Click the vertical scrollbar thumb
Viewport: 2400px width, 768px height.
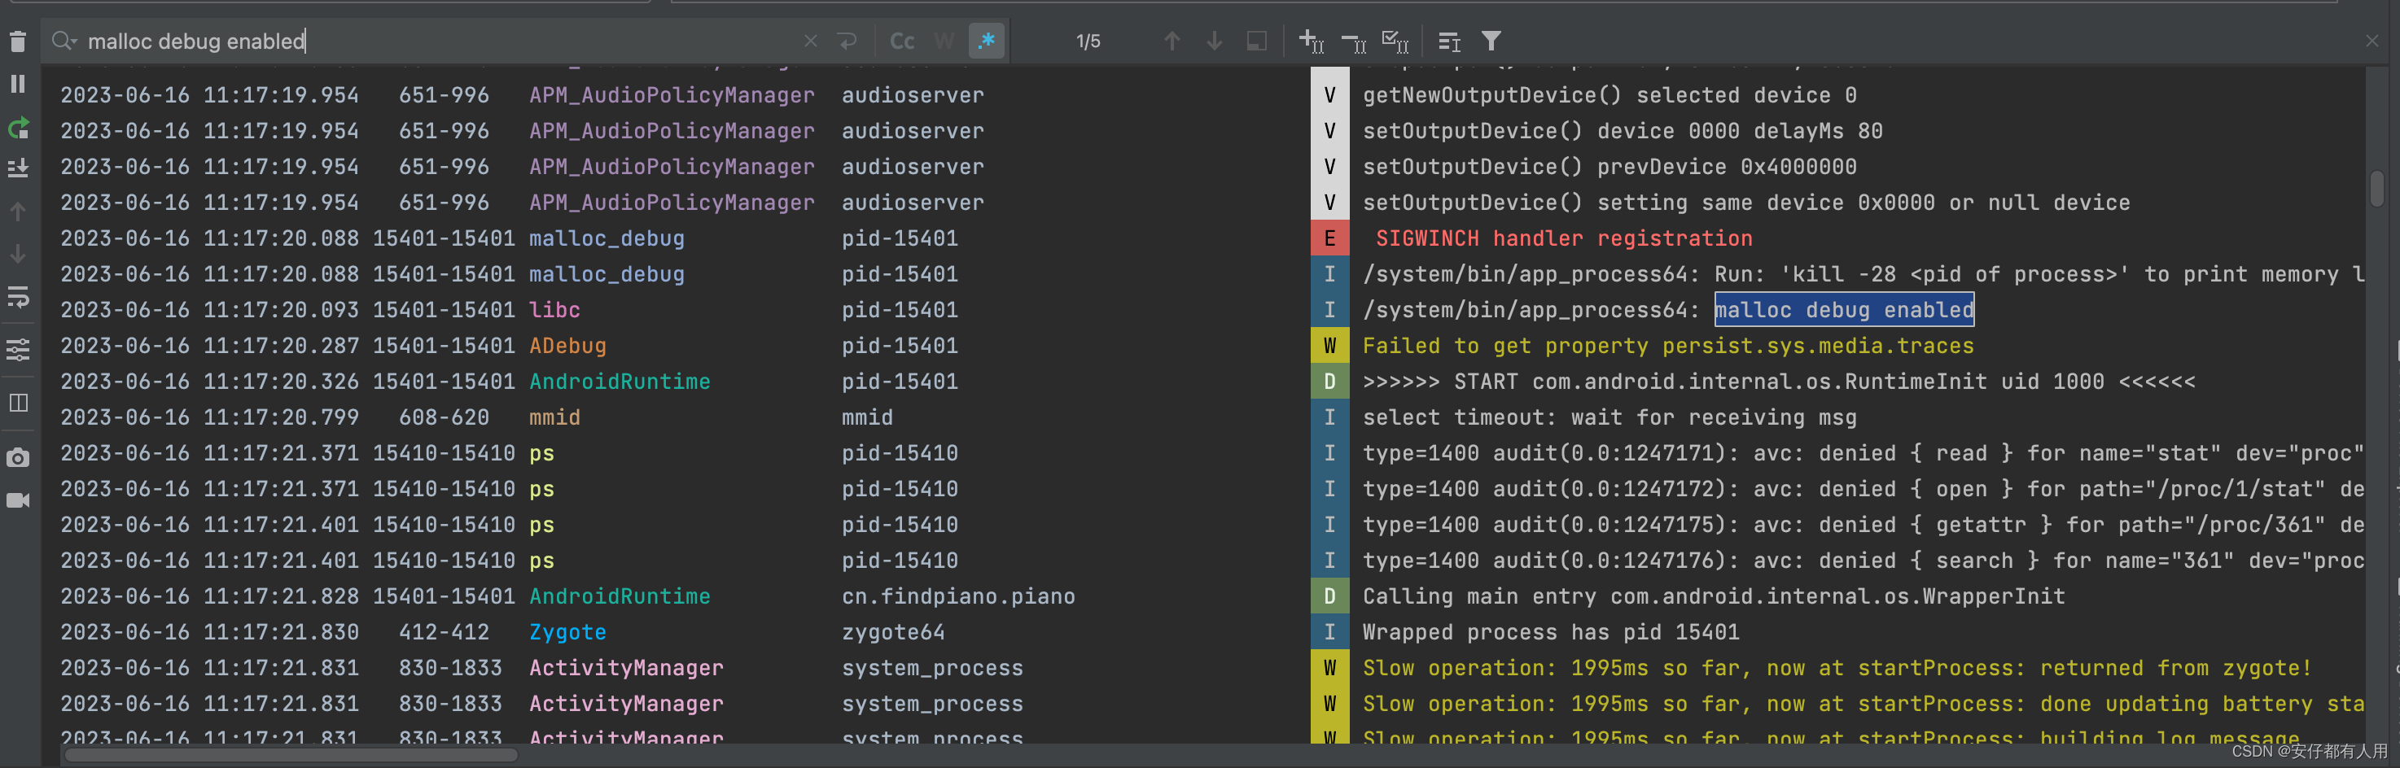coord(2376,188)
